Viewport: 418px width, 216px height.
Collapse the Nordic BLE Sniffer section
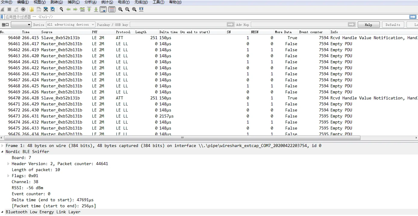coord(2,152)
